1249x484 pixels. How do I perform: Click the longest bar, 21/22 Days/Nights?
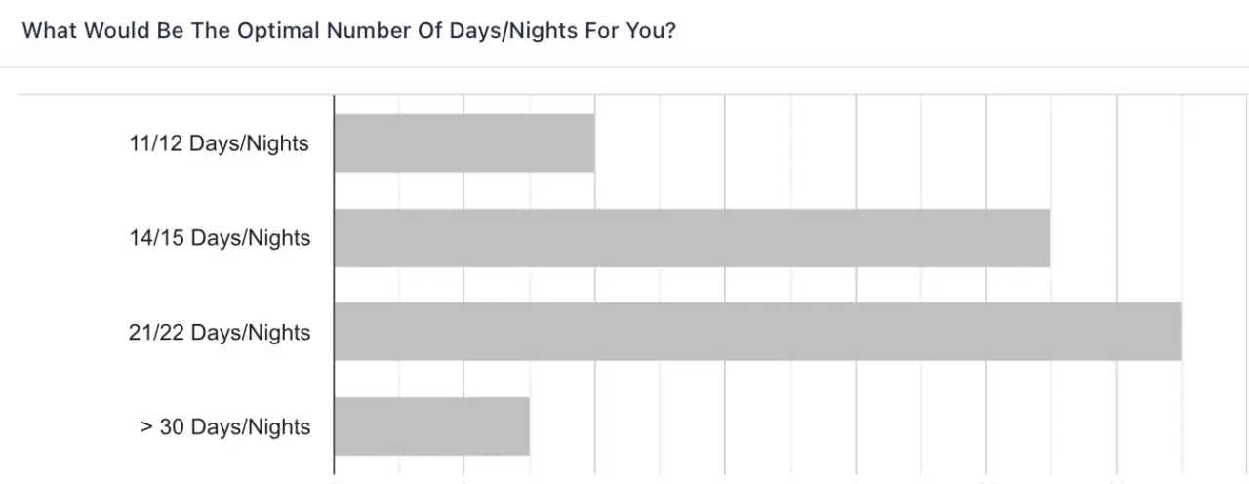coord(758,332)
